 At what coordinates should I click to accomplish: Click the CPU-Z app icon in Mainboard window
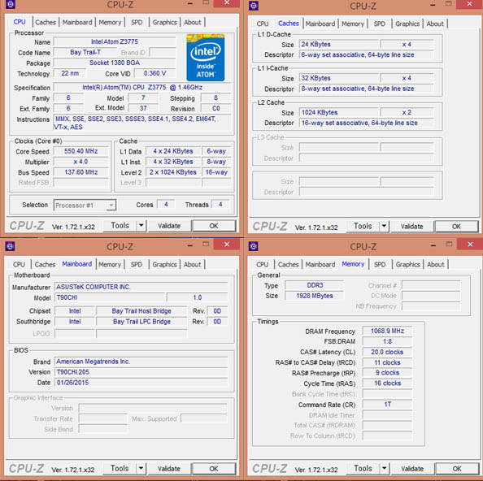pos(11,246)
